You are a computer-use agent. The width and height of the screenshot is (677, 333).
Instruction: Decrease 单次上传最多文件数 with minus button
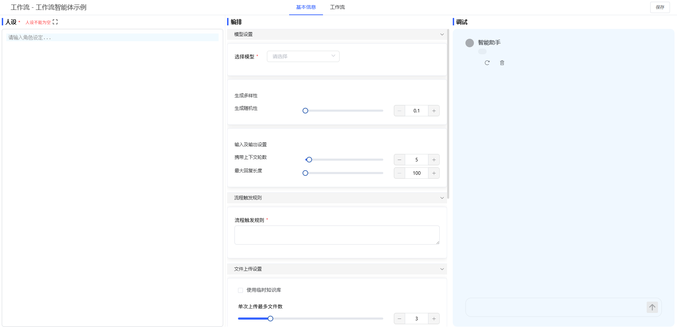[400, 319]
